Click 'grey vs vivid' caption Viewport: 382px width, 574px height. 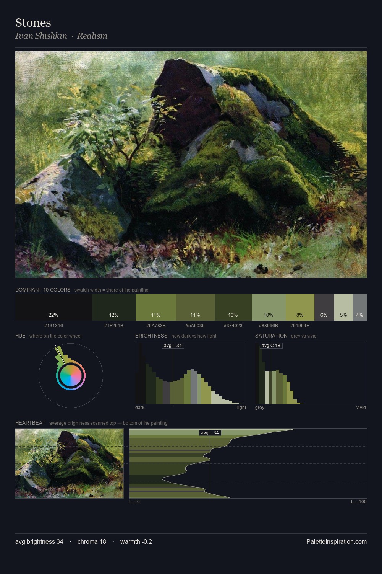pos(304,336)
